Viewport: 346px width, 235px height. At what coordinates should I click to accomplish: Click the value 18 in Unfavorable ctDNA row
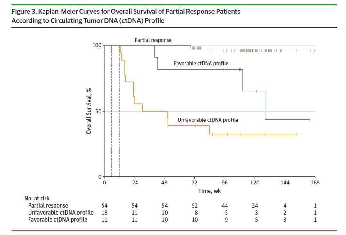[104, 213]
